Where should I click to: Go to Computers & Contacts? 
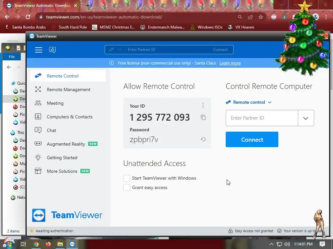68,117
